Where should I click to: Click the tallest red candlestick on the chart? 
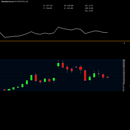pos(85,75)
